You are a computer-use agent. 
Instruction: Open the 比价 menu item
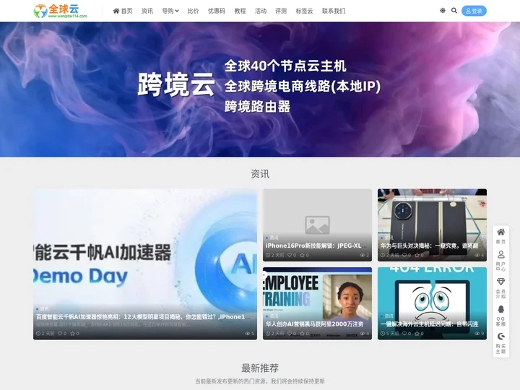[193, 11]
